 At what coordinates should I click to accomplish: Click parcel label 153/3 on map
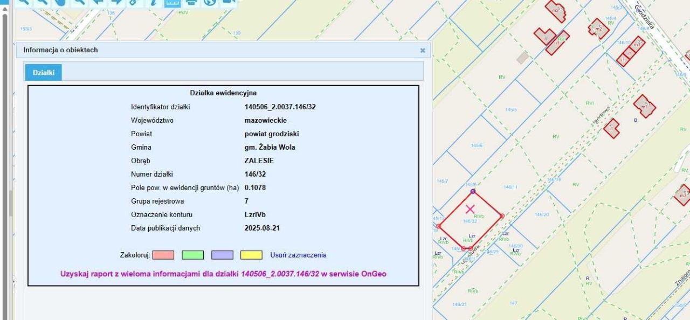(25, 29)
